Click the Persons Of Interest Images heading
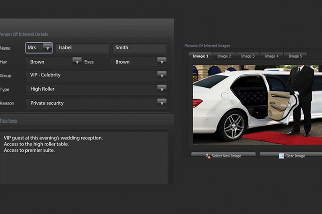 tap(207, 46)
